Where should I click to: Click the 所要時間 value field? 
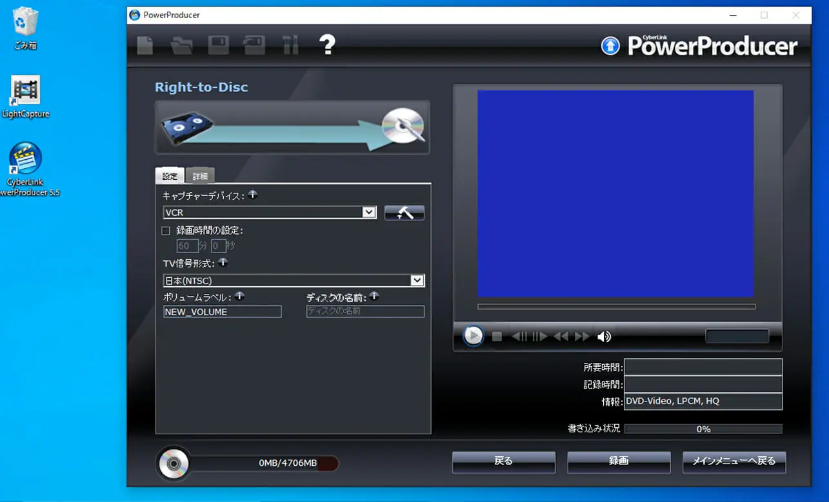coord(703,367)
